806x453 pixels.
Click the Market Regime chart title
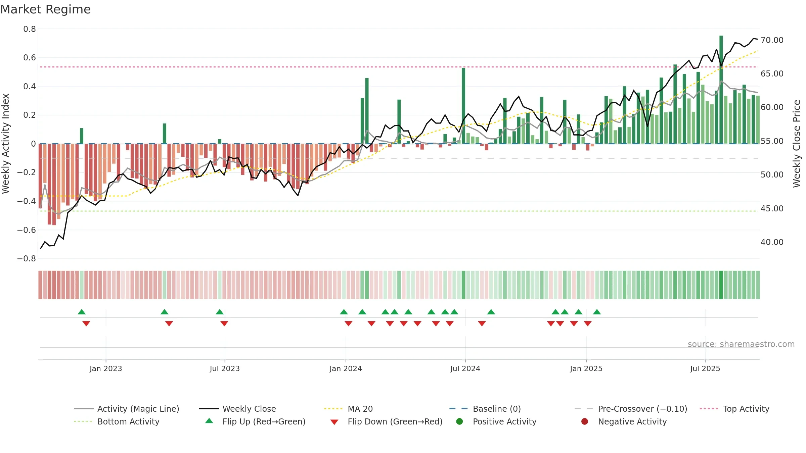coord(45,9)
